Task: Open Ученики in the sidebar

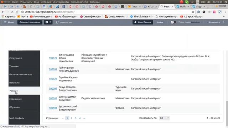Action: [x=24, y=66]
